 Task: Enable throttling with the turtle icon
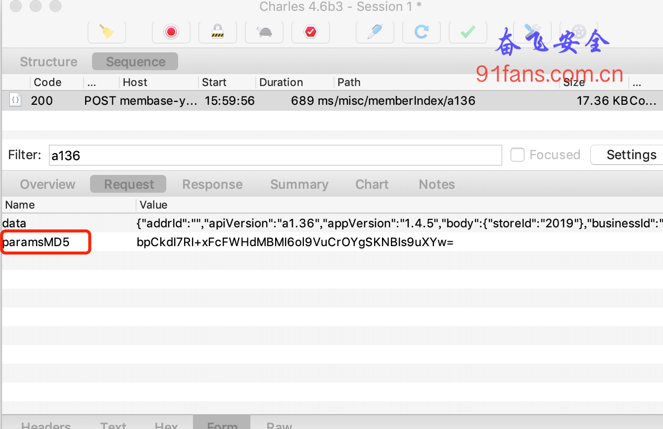tap(264, 32)
